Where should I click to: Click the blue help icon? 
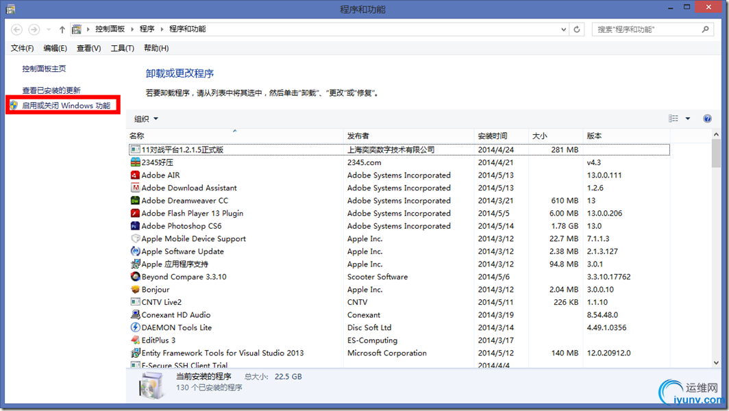click(x=707, y=119)
